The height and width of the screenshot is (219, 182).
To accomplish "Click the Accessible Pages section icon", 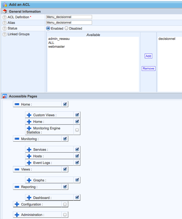I will point(4,96).
